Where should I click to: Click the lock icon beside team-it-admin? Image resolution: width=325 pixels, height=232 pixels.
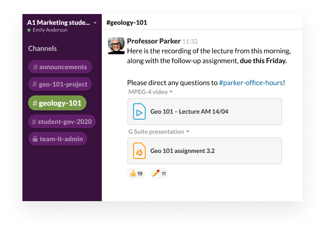coord(35,138)
